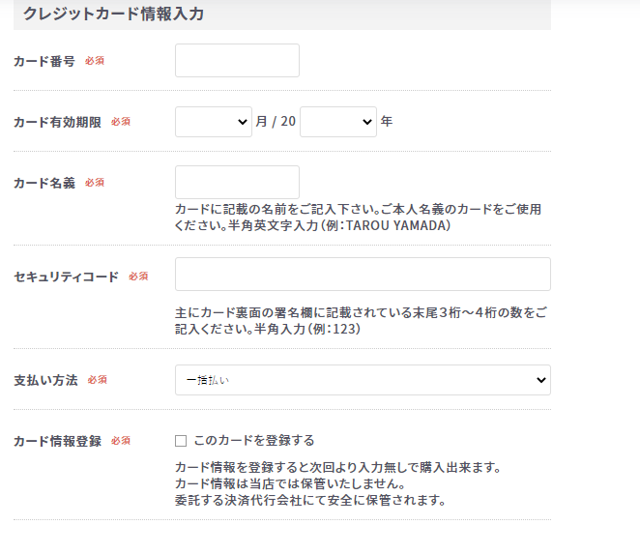Click the クレジットカード情報入力 section heading
This screenshot has height=554, width=640.
click(x=113, y=14)
